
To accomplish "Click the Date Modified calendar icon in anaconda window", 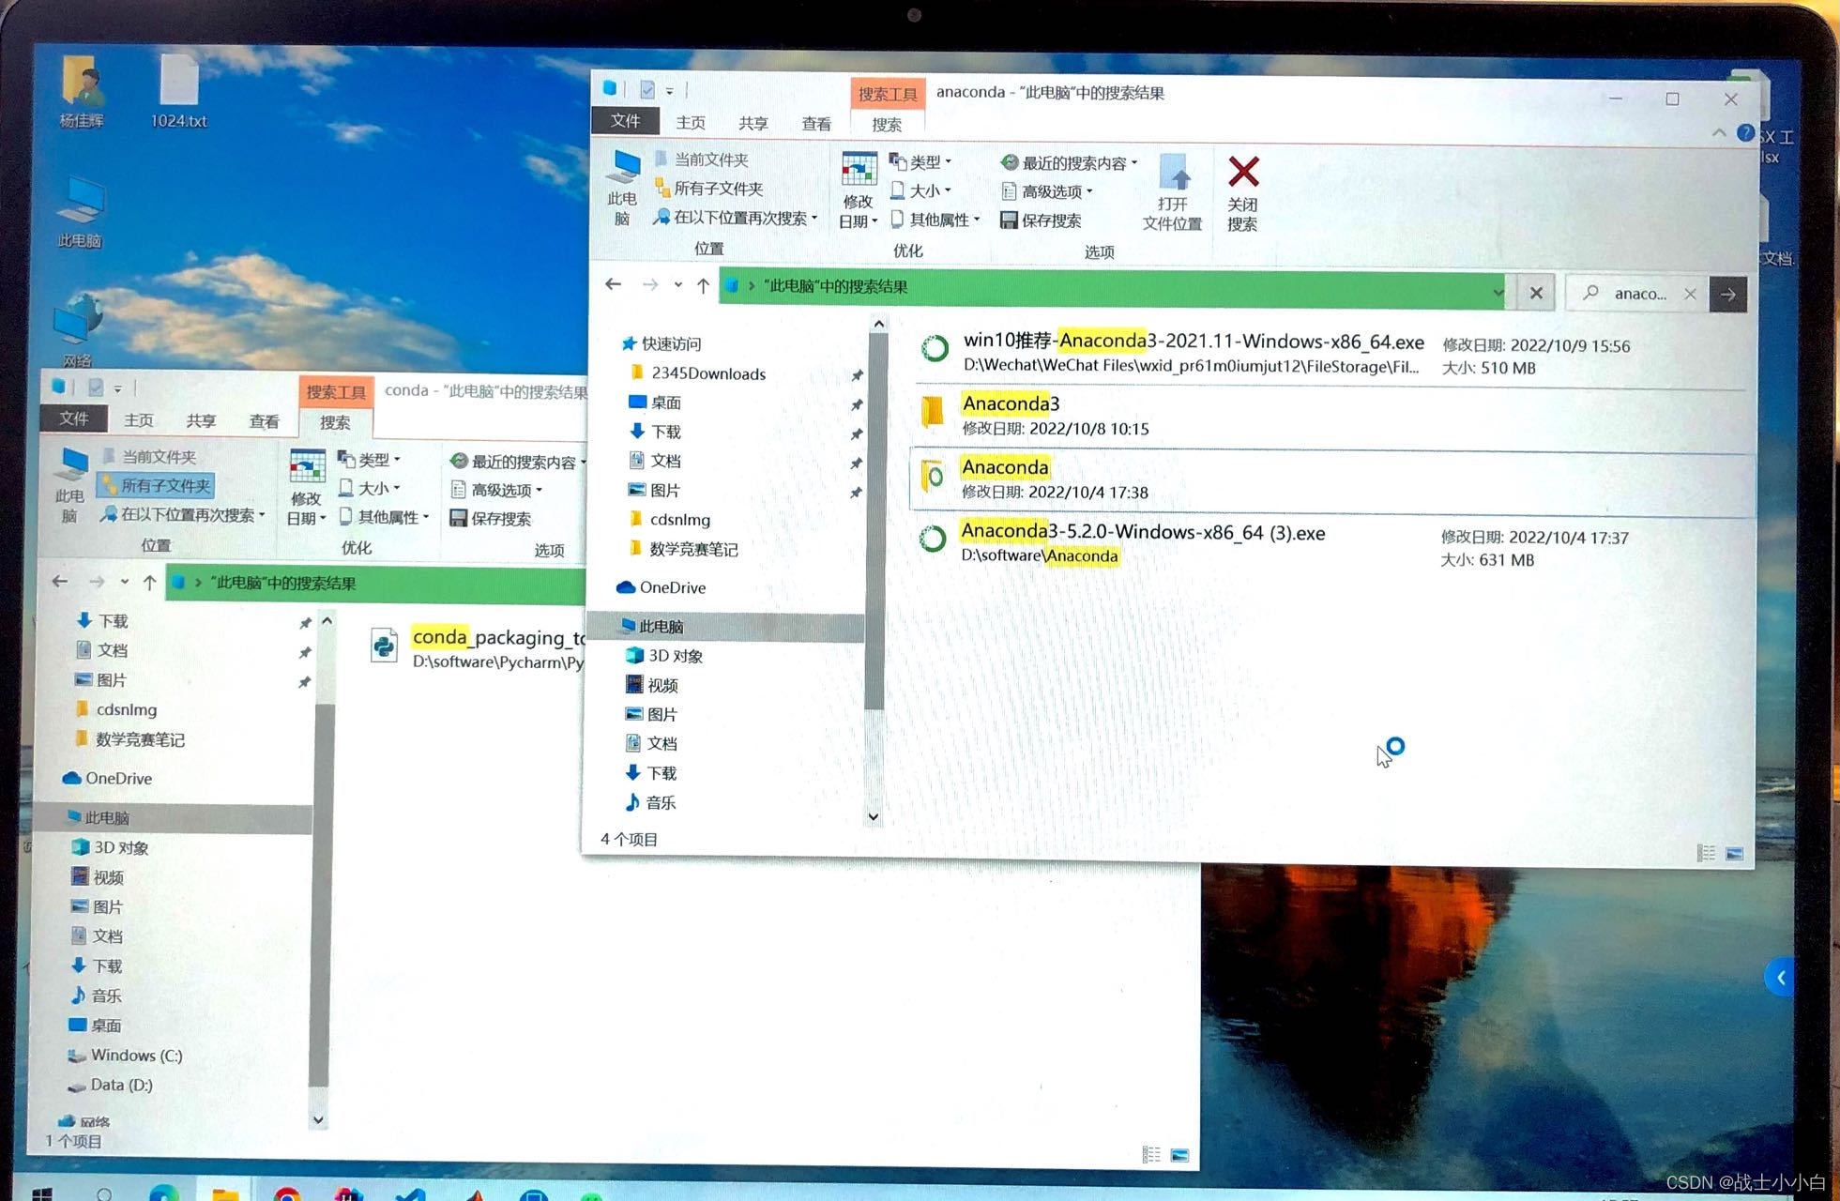I will tap(859, 171).
